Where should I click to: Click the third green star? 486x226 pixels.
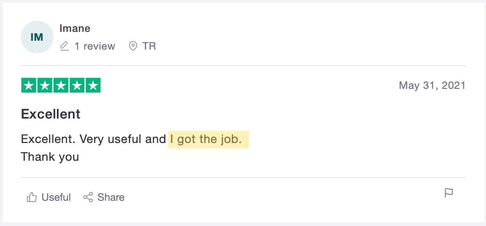(61, 86)
